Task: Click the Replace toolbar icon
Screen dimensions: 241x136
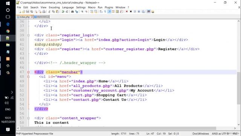Action: pos(76,12)
